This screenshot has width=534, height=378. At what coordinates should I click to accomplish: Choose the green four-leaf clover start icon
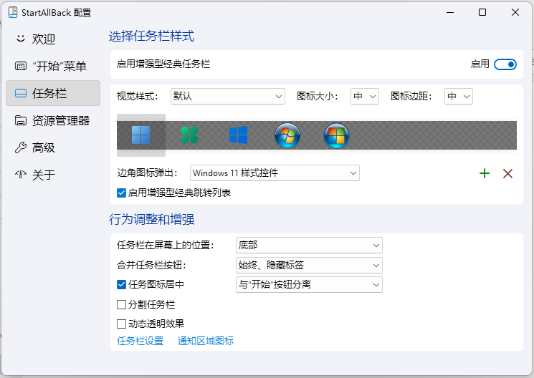coord(189,135)
